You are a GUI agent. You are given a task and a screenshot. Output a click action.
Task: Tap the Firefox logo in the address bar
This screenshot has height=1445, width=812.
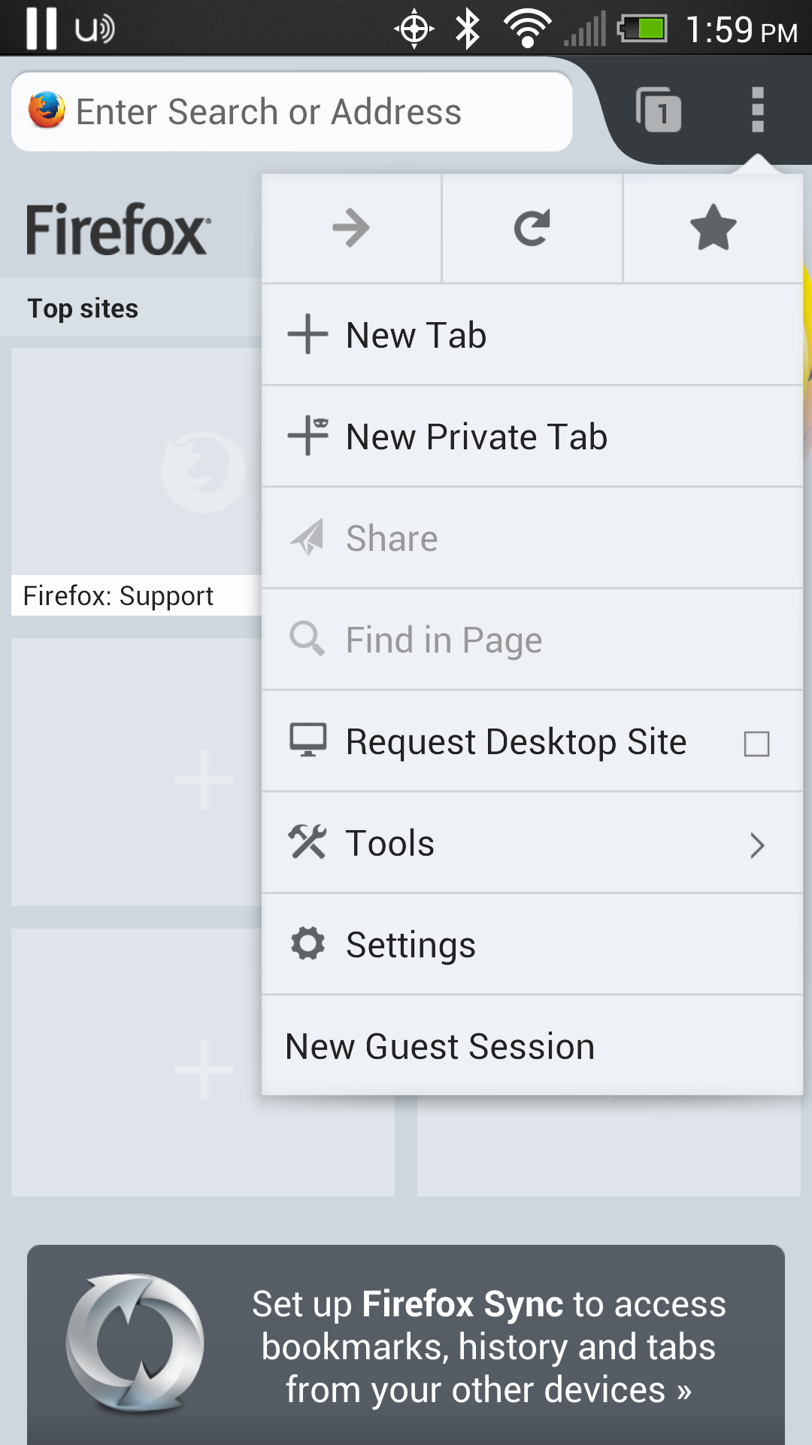[x=45, y=111]
